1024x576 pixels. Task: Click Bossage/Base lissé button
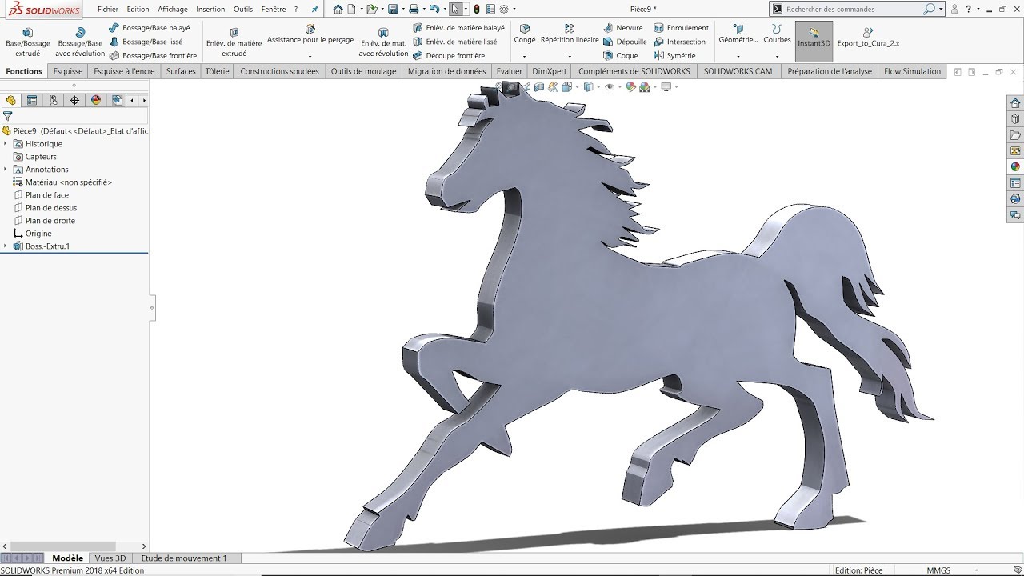(x=146, y=42)
